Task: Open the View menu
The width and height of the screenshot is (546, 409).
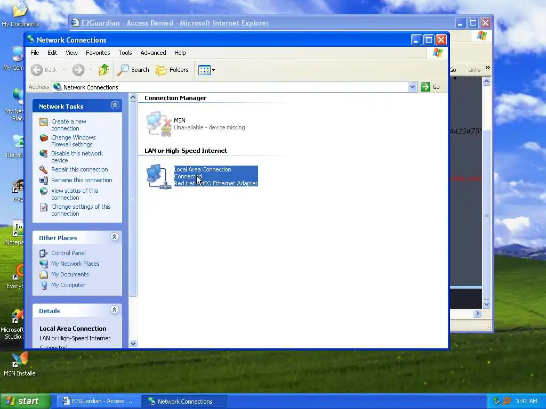Action: pos(71,53)
